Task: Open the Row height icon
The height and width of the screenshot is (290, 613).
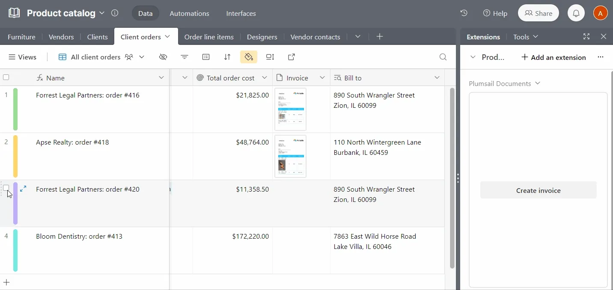Action: (270, 57)
